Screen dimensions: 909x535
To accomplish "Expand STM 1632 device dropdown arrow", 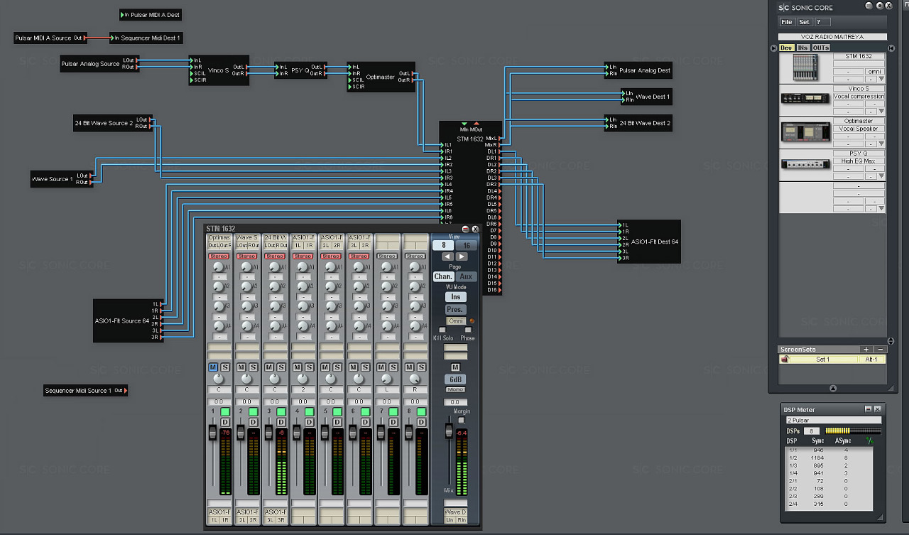I will 881,79.
